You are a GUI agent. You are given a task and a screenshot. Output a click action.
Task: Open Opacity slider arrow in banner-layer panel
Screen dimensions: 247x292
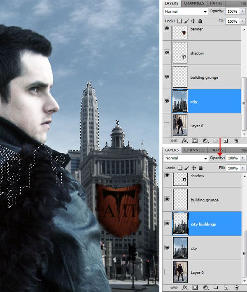[242, 11]
